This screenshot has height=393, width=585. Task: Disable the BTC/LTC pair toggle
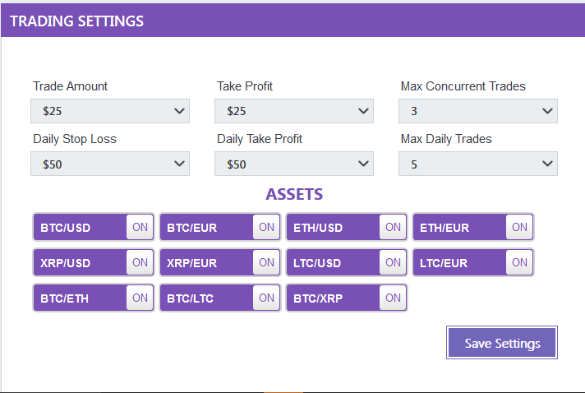[x=266, y=298]
